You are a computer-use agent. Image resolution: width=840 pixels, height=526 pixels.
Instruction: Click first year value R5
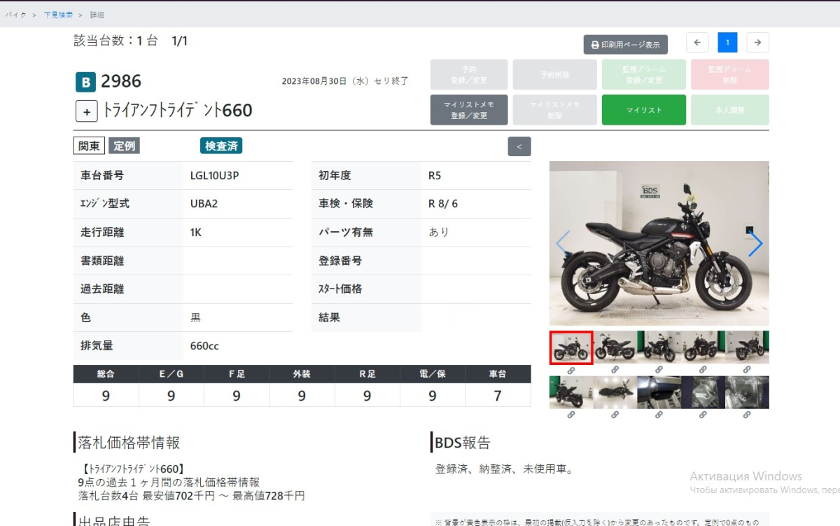pos(435,175)
